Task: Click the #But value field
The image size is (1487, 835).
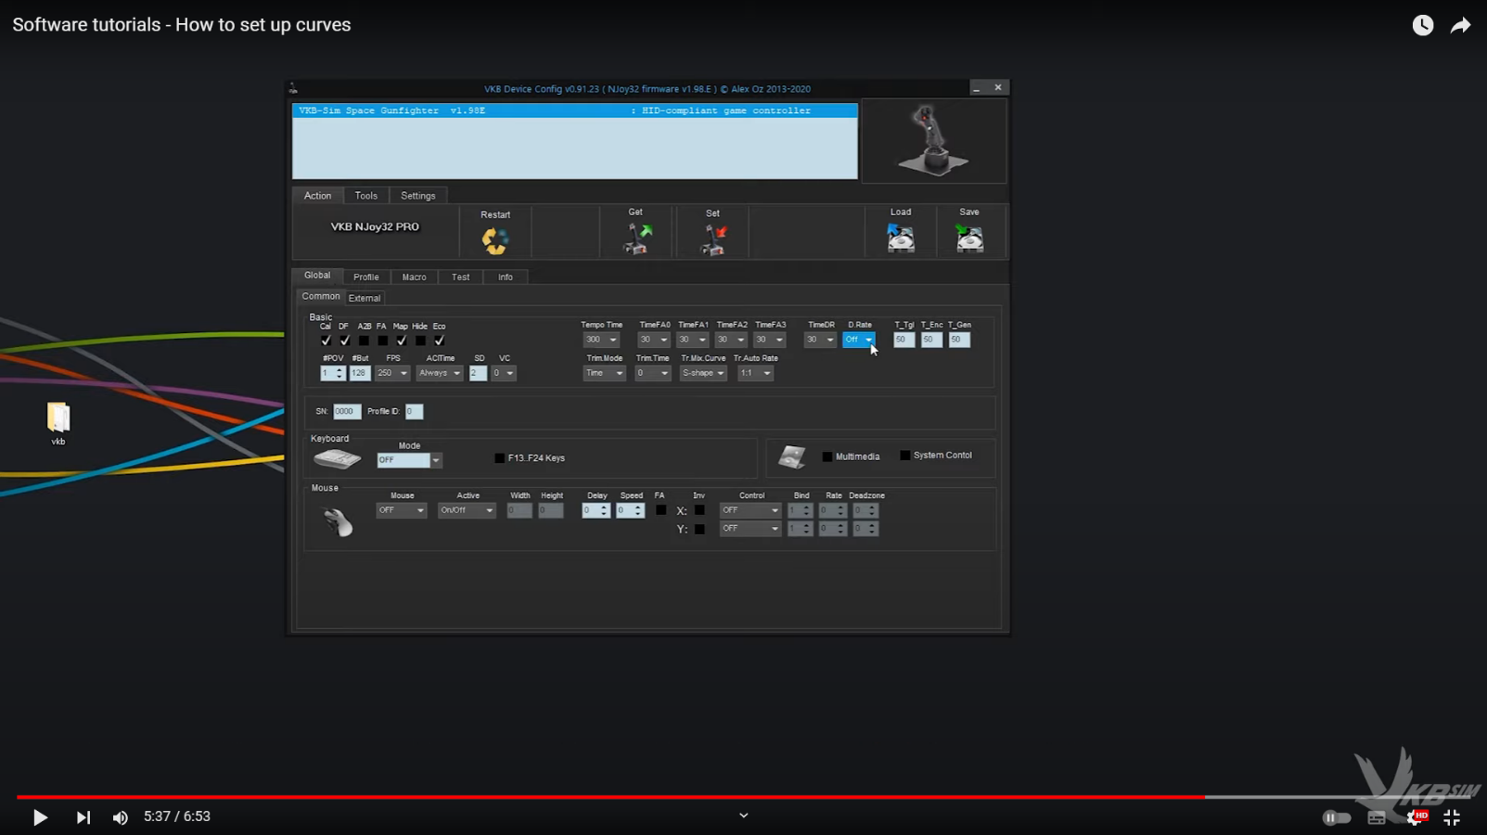Action: 360,373
